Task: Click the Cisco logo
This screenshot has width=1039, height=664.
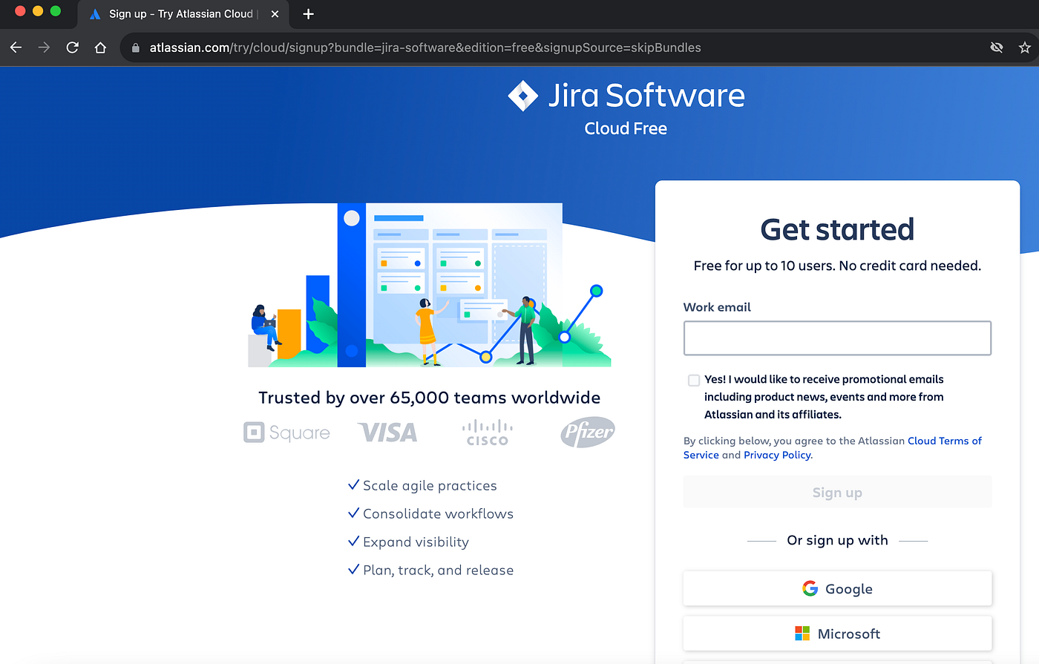Action: click(487, 433)
